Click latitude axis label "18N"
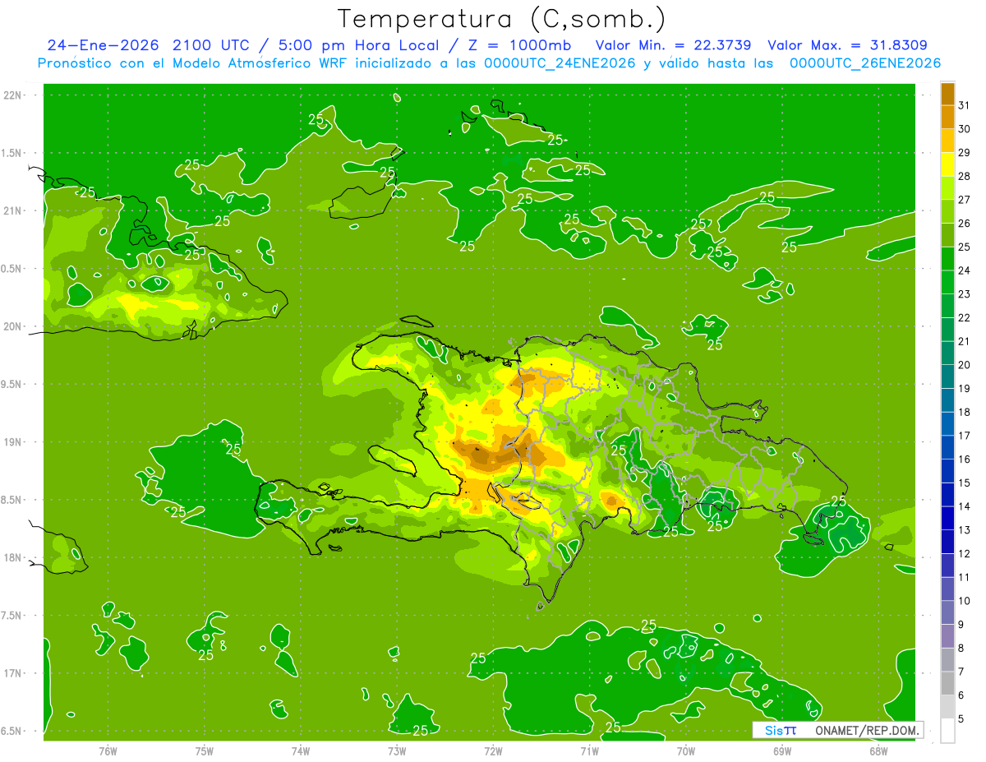Image resolution: width=986 pixels, height=762 pixels. 14,558
